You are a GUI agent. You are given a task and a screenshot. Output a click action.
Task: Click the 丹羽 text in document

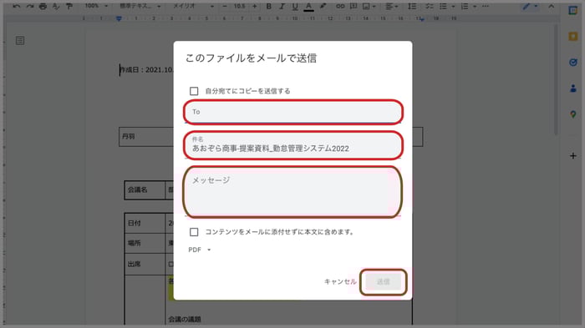129,136
